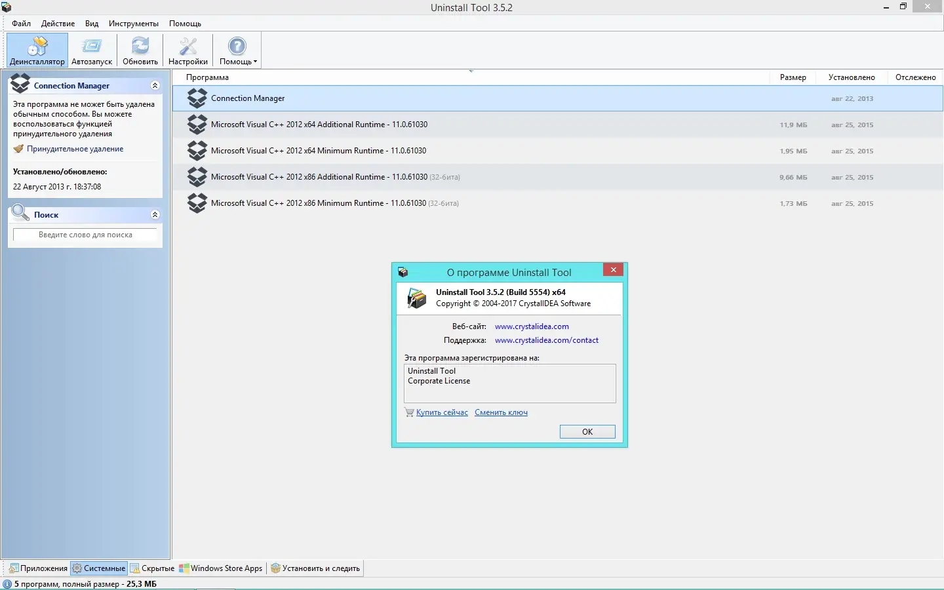The height and width of the screenshot is (590, 944).
Task: Collapse the Поиск side panel
Action: tap(155, 215)
